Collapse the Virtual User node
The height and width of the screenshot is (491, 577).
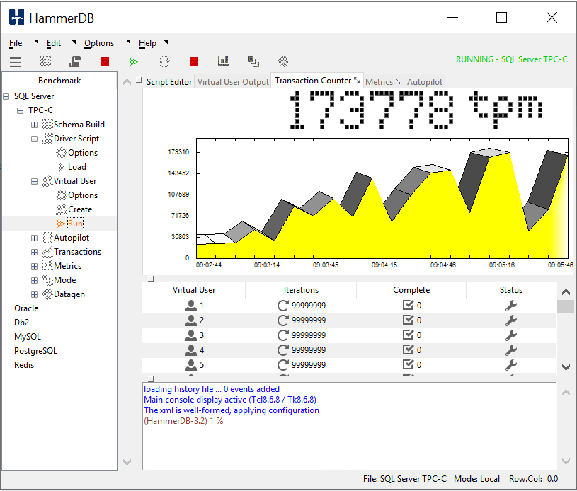34,181
